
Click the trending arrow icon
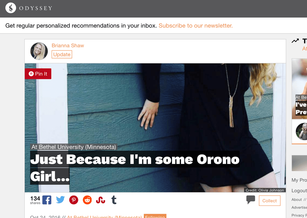coord(295,41)
